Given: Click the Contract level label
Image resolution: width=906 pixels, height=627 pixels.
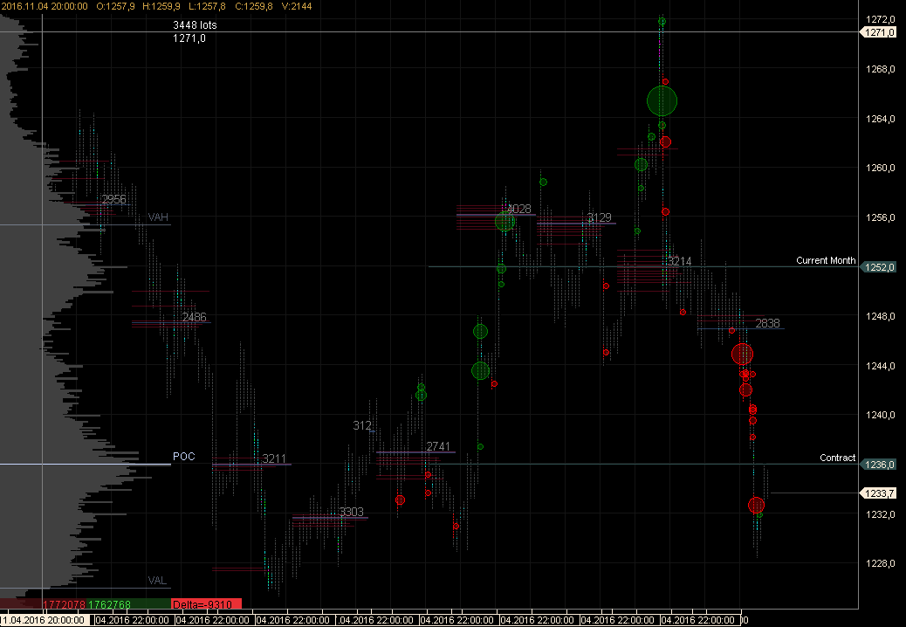Looking at the screenshot, I should pyautogui.click(x=837, y=458).
